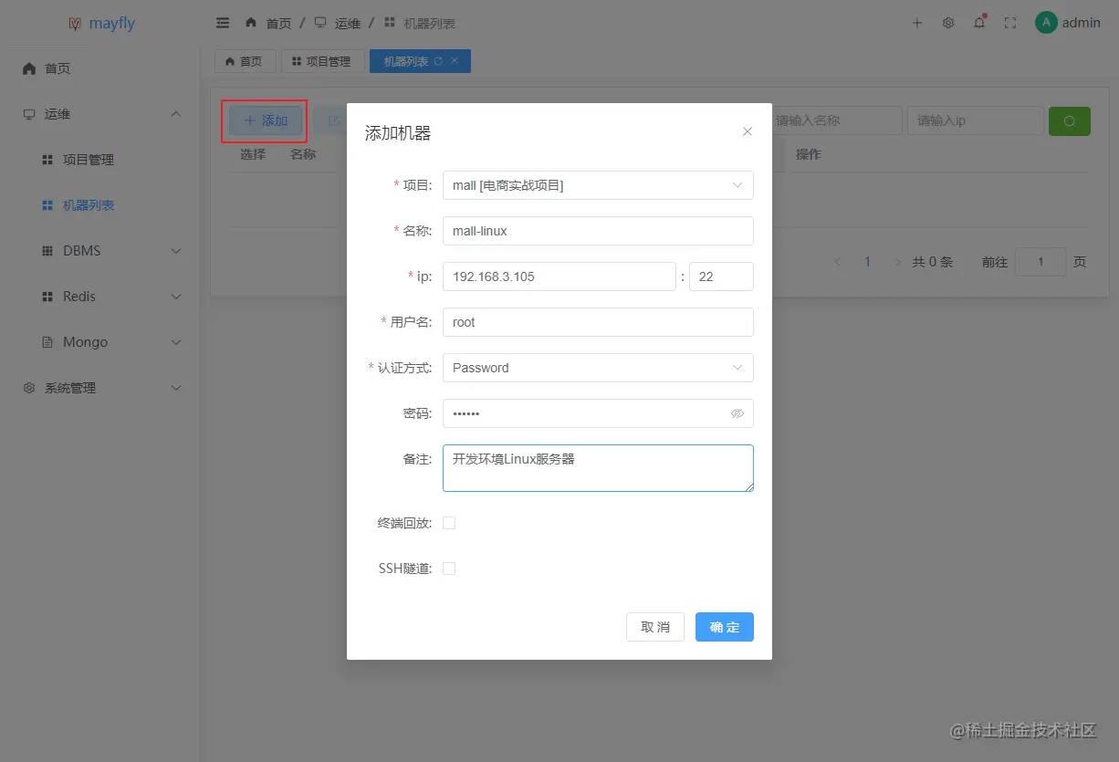Close the 机器列表 tab via x icon

pyautogui.click(x=455, y=61)
